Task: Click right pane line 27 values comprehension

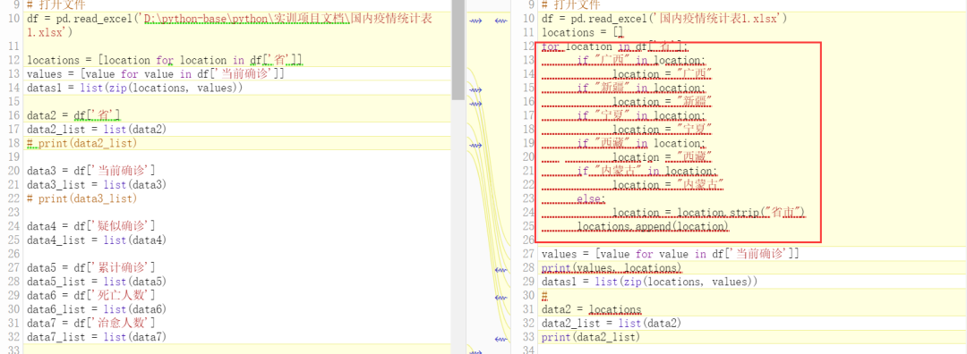Action: (671, 254)
